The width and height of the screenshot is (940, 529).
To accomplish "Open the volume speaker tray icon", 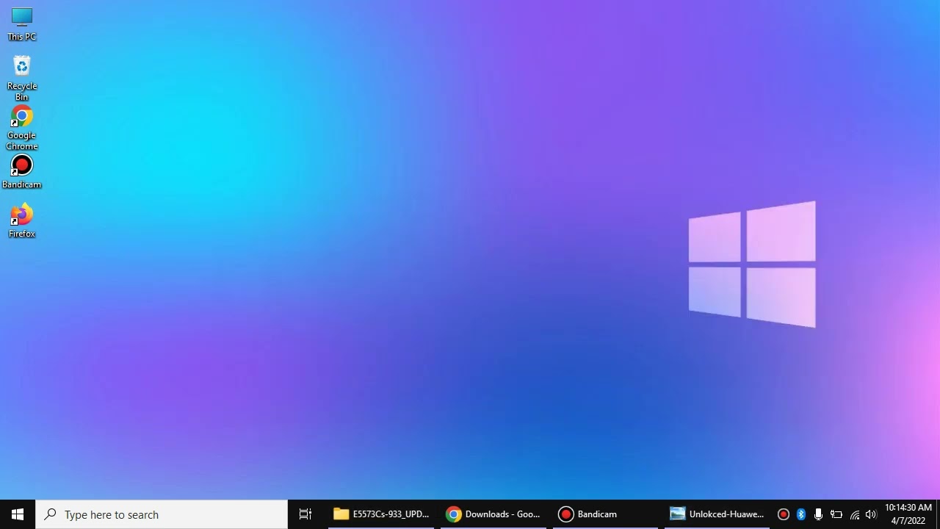I will click(872, 514).
